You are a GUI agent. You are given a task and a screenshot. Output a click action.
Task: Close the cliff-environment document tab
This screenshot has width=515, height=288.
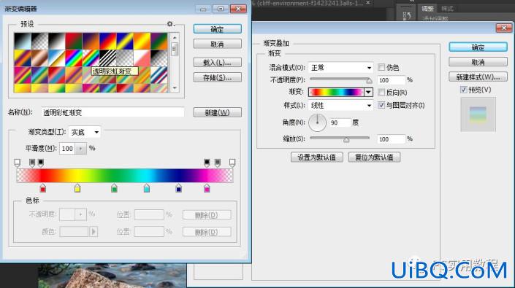point(368,3)
